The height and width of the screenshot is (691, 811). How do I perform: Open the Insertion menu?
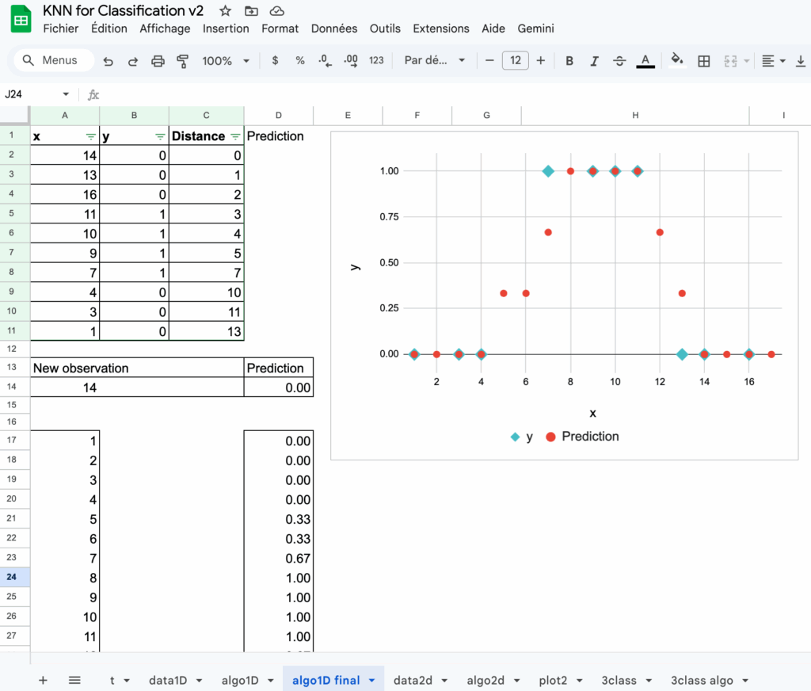point(226,29)
